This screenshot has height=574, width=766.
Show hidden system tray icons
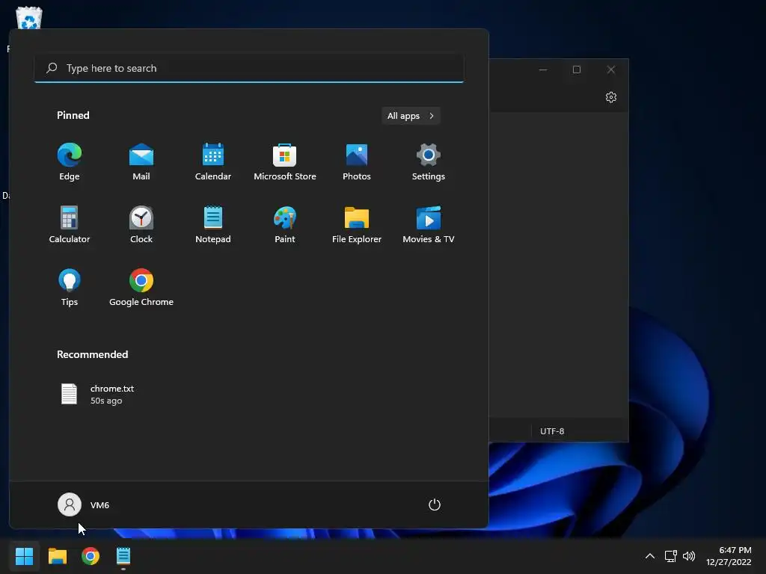[650, 556]
